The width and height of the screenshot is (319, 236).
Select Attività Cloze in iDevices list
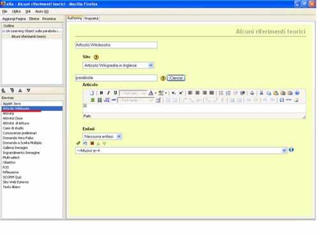coord(13,118)
